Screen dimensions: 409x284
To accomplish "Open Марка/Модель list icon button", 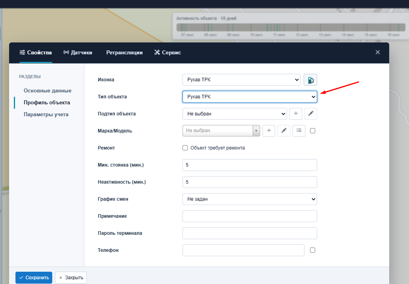I will (x=299, y=130).
